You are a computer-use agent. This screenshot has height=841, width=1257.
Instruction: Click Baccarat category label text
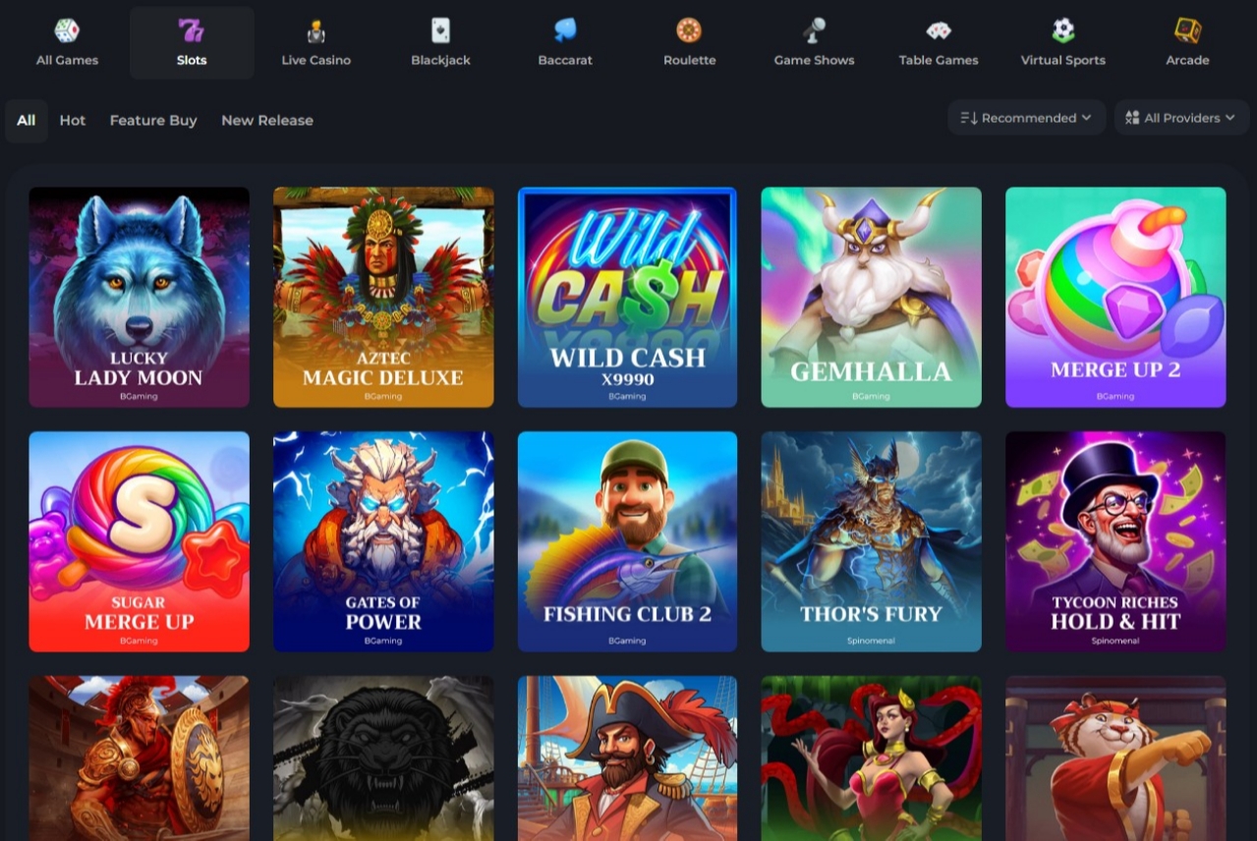[565, 60]
